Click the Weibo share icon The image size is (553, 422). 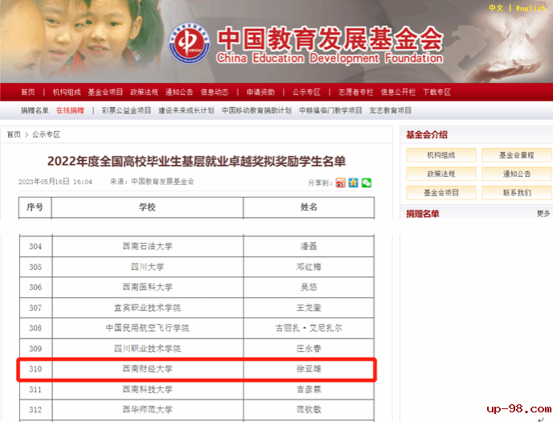click(x=340, y=182)
